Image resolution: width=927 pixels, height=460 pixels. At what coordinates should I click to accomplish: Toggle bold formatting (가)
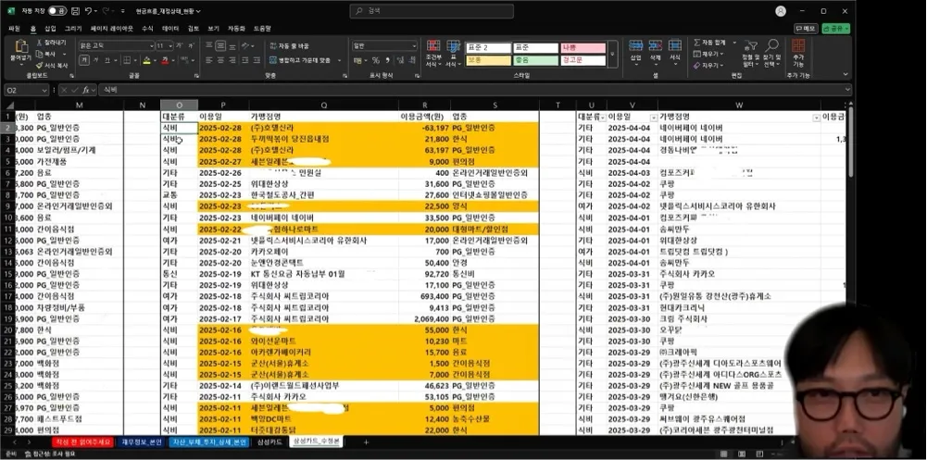84,60
